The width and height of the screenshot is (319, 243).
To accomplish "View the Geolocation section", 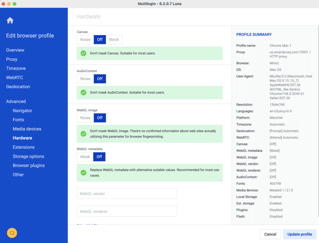I will click(x=18, y=86).
